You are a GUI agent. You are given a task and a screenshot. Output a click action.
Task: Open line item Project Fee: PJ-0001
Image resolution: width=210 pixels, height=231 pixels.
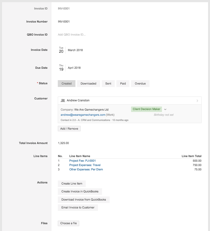pos(82,161)
